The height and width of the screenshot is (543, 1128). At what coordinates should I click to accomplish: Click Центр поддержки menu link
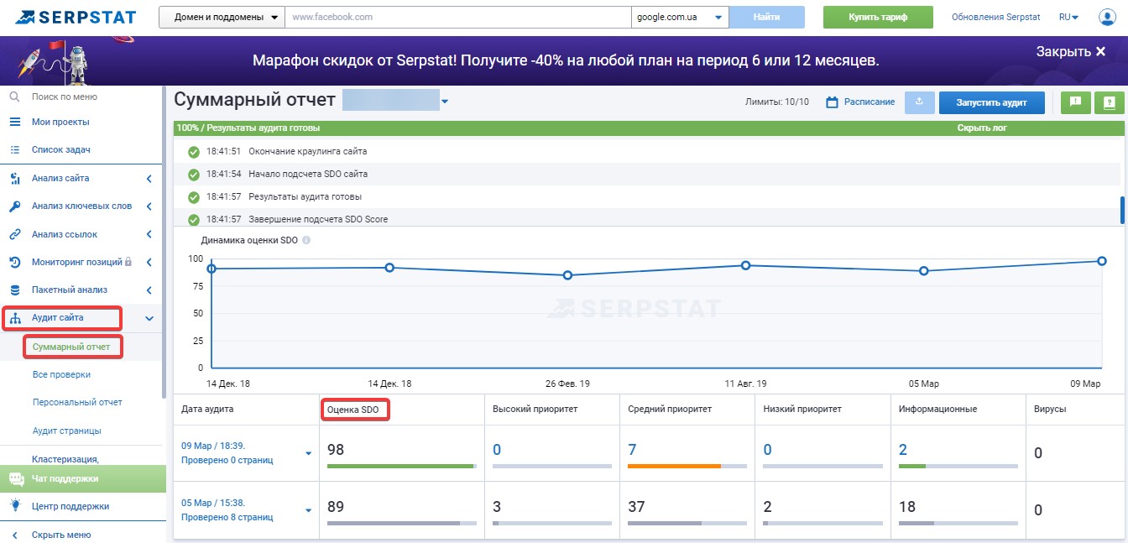[70, 506]
